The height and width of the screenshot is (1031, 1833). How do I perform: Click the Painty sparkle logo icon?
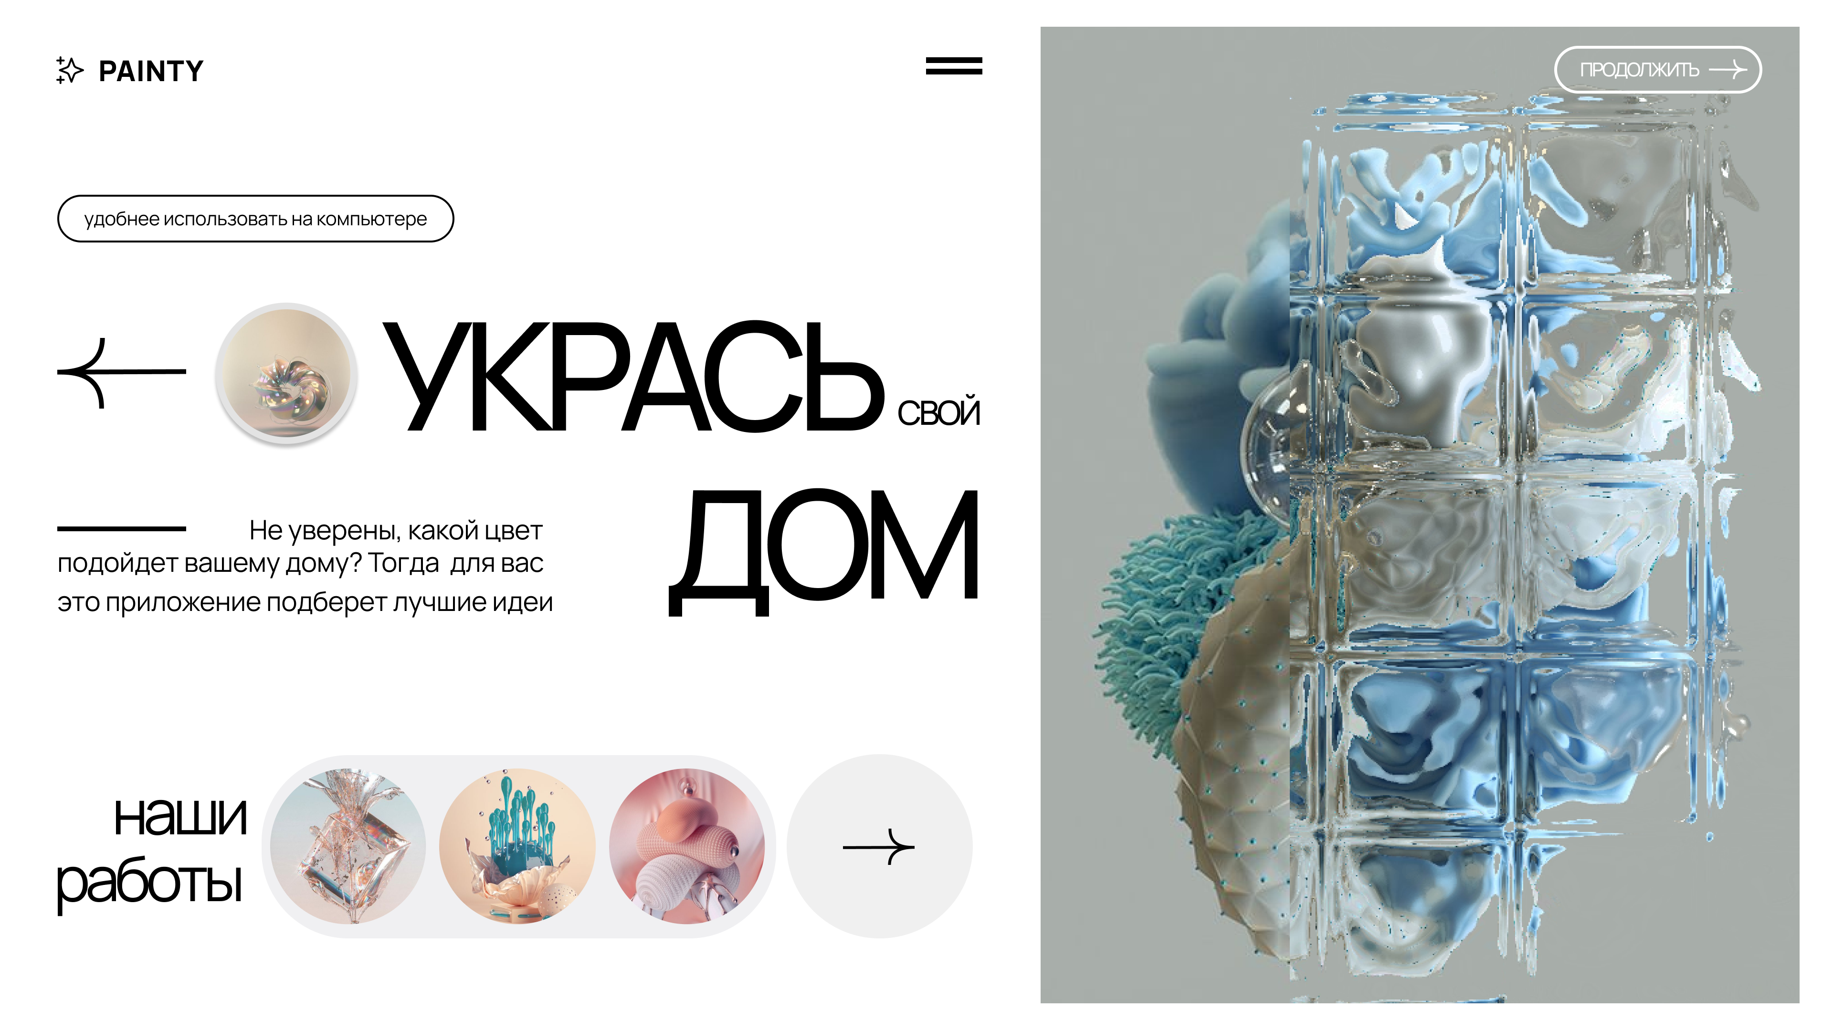point(70,70)
